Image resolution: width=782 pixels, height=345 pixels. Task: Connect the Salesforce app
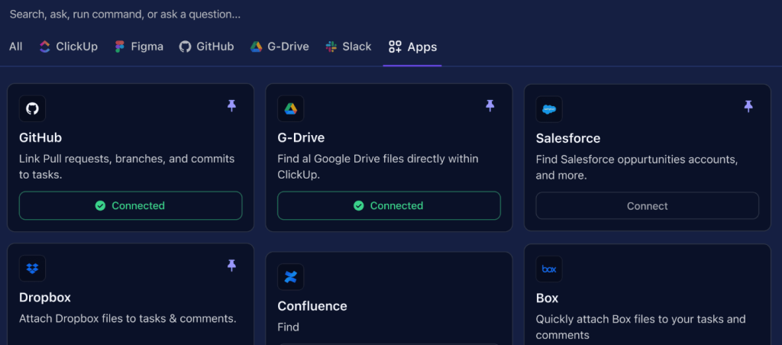point(648,206)
